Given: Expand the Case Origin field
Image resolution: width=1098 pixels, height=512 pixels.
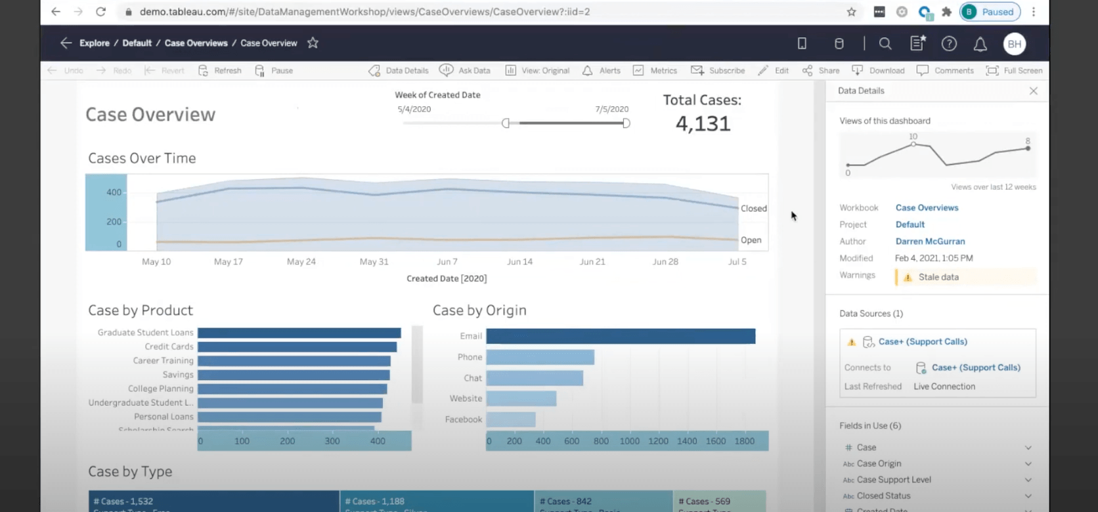Looking at the screenshot, I should tap(1028, 464).
